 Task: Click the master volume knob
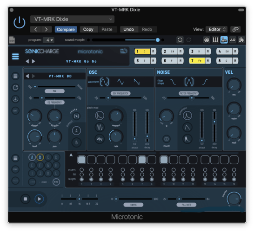pos(234,199)
